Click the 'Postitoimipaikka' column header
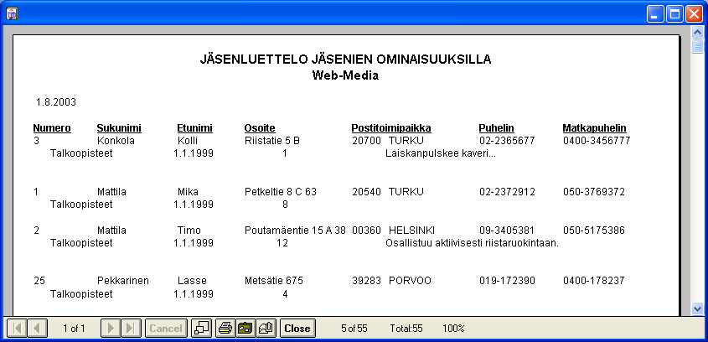 coord(391,128)
